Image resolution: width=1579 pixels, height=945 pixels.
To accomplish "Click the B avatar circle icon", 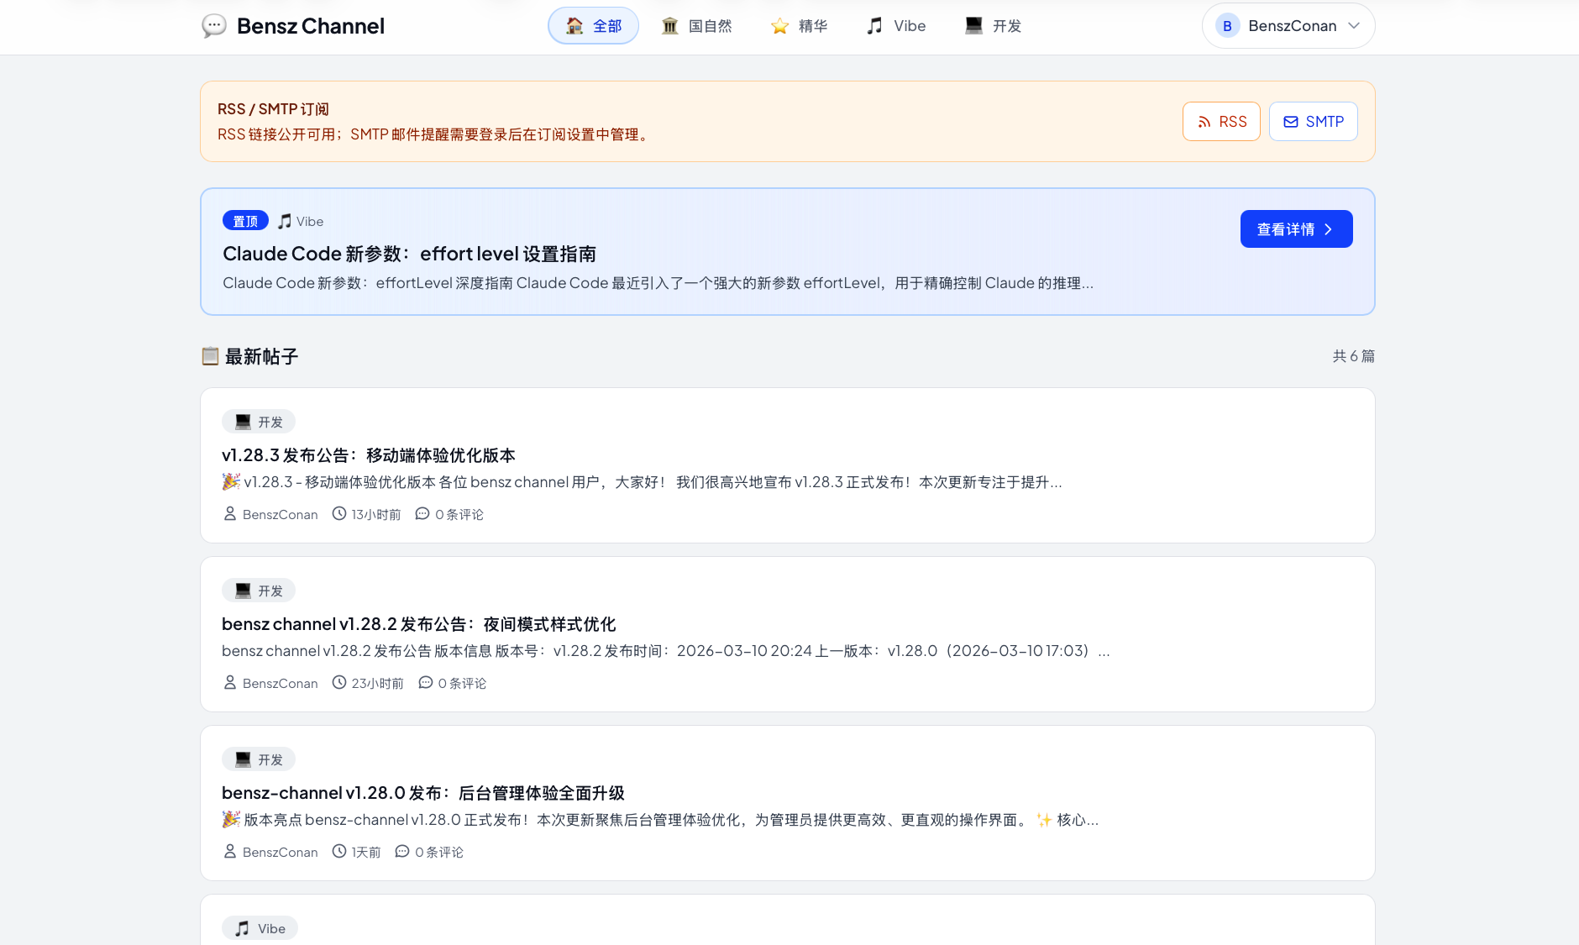I will tap(1227, 26).
